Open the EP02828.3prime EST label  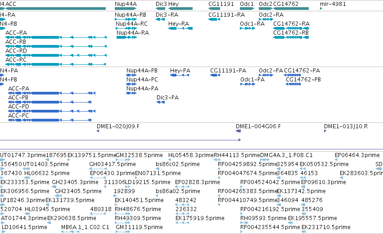coord(198,182)
